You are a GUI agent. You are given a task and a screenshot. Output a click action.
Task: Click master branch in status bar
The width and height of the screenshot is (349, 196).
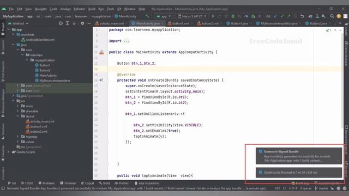click(321, 188)
